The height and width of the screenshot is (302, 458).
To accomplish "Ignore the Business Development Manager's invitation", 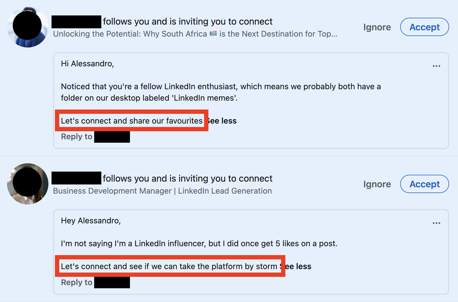I will (x=377, y=184).
